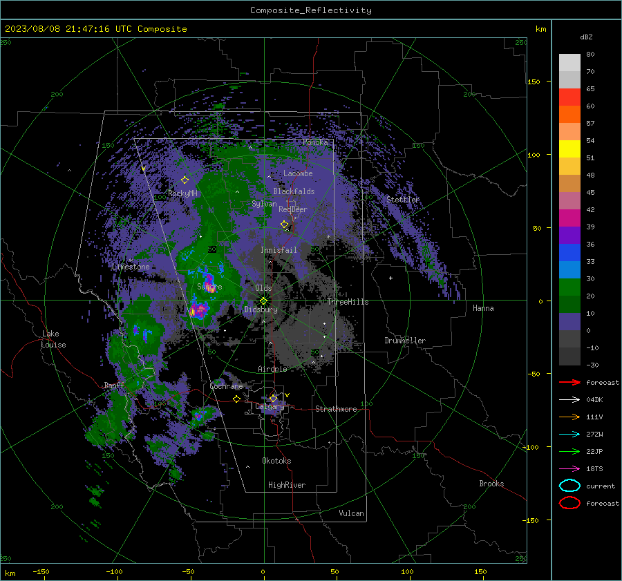The image size is (622, 581).
Task: Click the Cochrane town label
Action: pyautogui.click(x=226, y=386)
